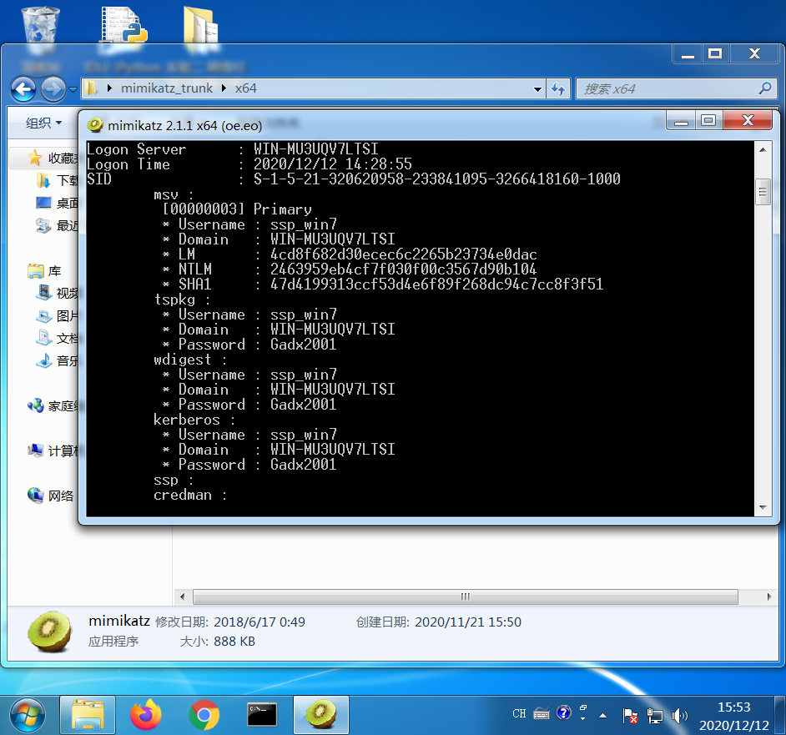Open the 视频 videos library
786x735 pixels.
(58, 293)
